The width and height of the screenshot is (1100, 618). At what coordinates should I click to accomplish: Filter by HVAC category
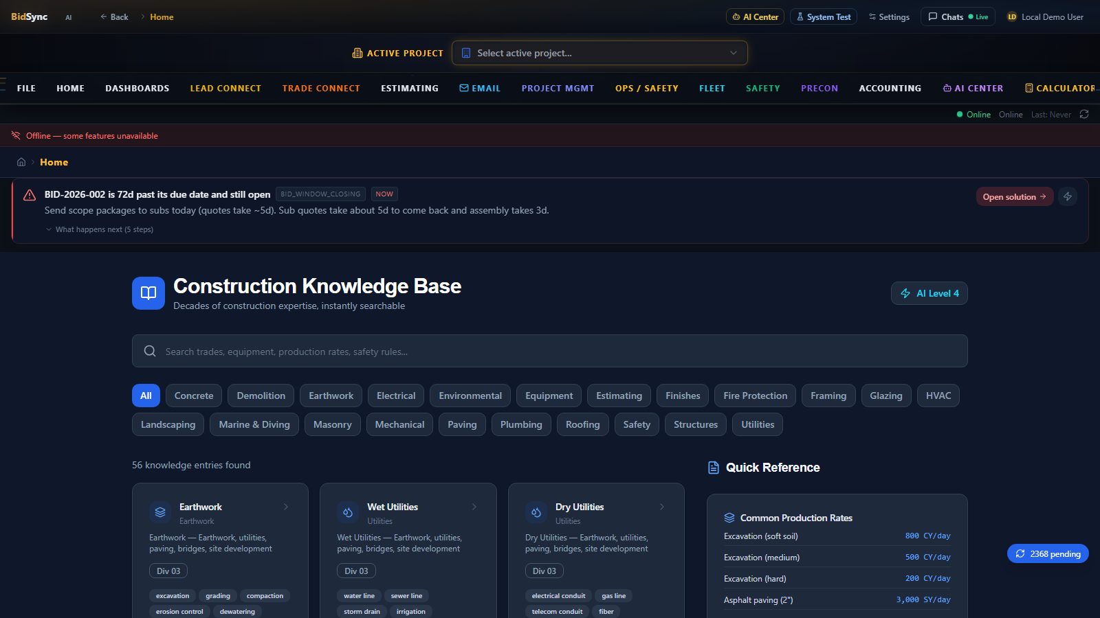click(938, 396)
